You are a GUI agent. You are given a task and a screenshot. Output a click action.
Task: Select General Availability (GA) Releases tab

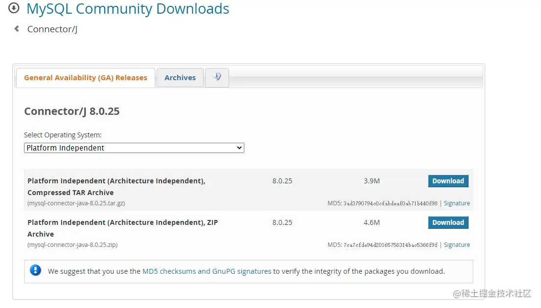(x=86, y=78)
